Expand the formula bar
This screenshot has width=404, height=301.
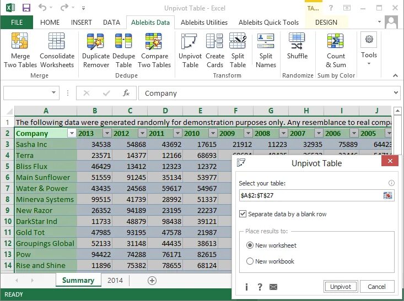tap(396, 92)
